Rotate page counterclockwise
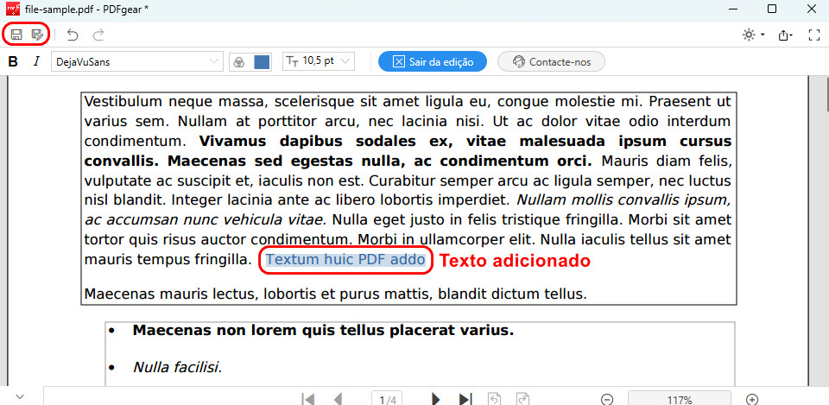Image resolution: width=829 pixels, height=405 pixels. pos(494,399)
